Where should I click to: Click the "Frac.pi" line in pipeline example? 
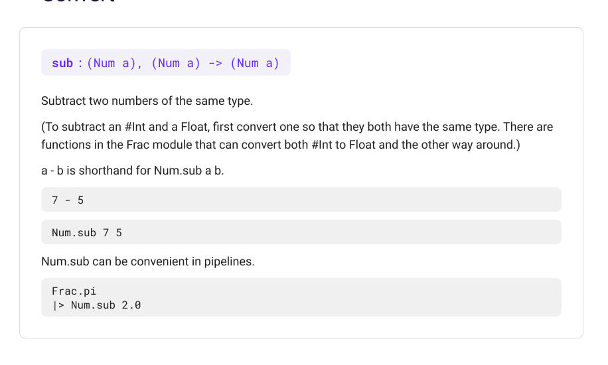[x=74, y=291]
